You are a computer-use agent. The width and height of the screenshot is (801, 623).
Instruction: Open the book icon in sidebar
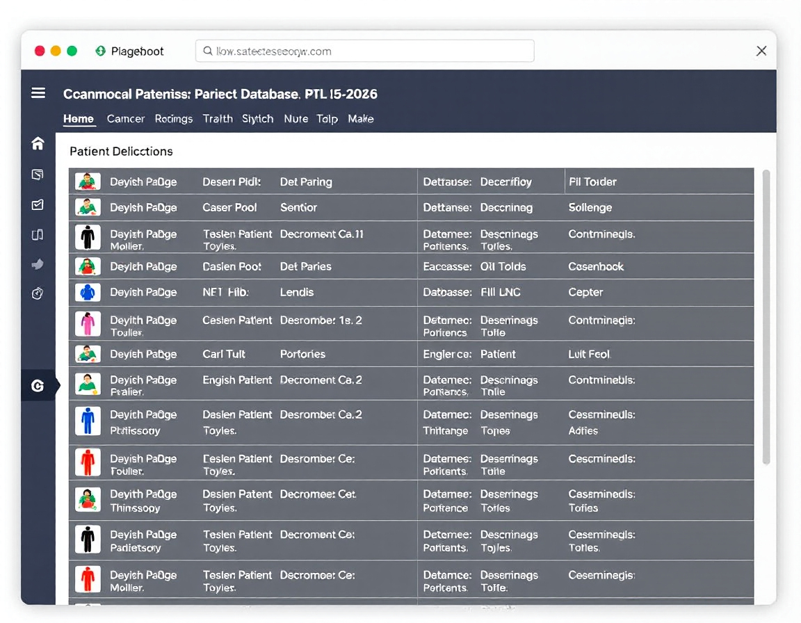tap(38, 235)
